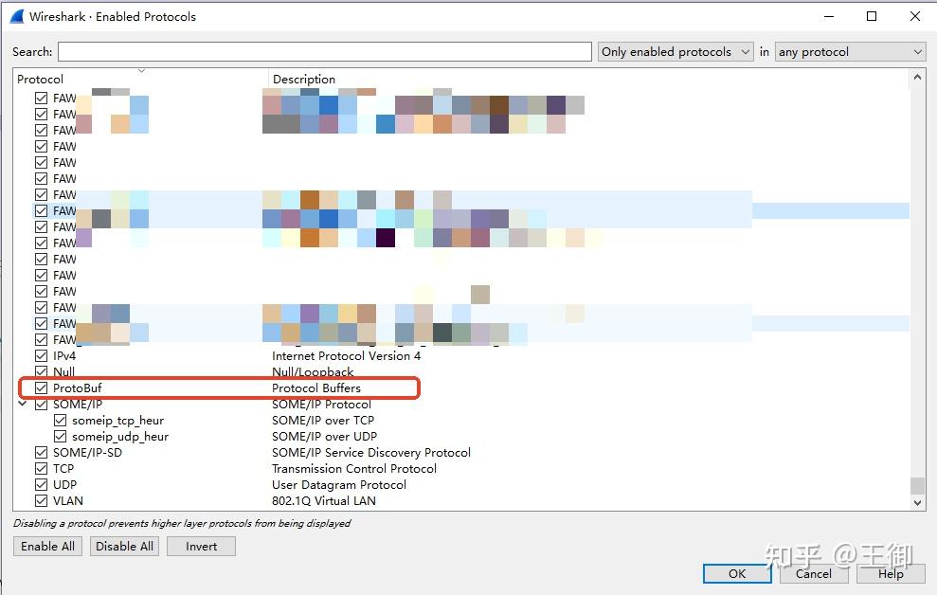Invert all protocol selections
The width and height of the screenshot is (937, 595).
click(201, 546)
